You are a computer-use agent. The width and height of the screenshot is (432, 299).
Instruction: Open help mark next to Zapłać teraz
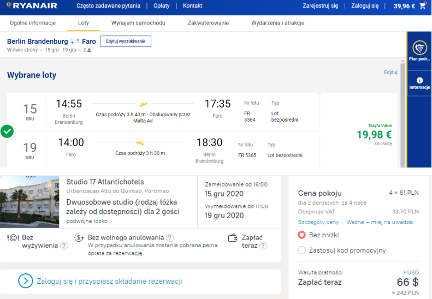(263, 246)
